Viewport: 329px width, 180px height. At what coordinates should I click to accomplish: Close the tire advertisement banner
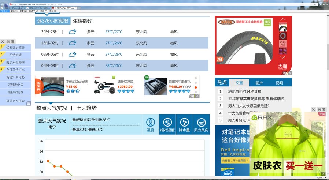(289, 73)
